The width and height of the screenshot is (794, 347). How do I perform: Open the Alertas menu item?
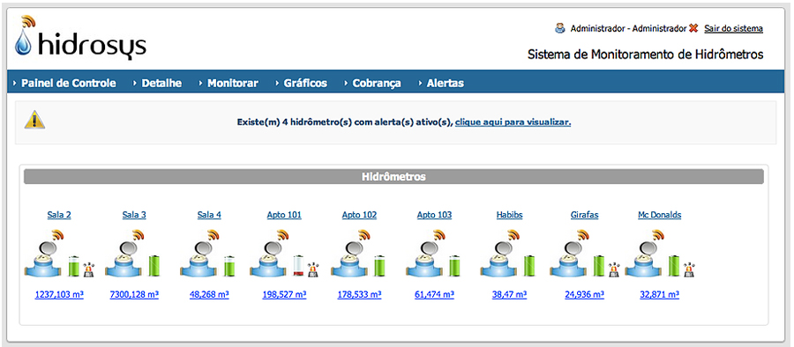[446, 83]
